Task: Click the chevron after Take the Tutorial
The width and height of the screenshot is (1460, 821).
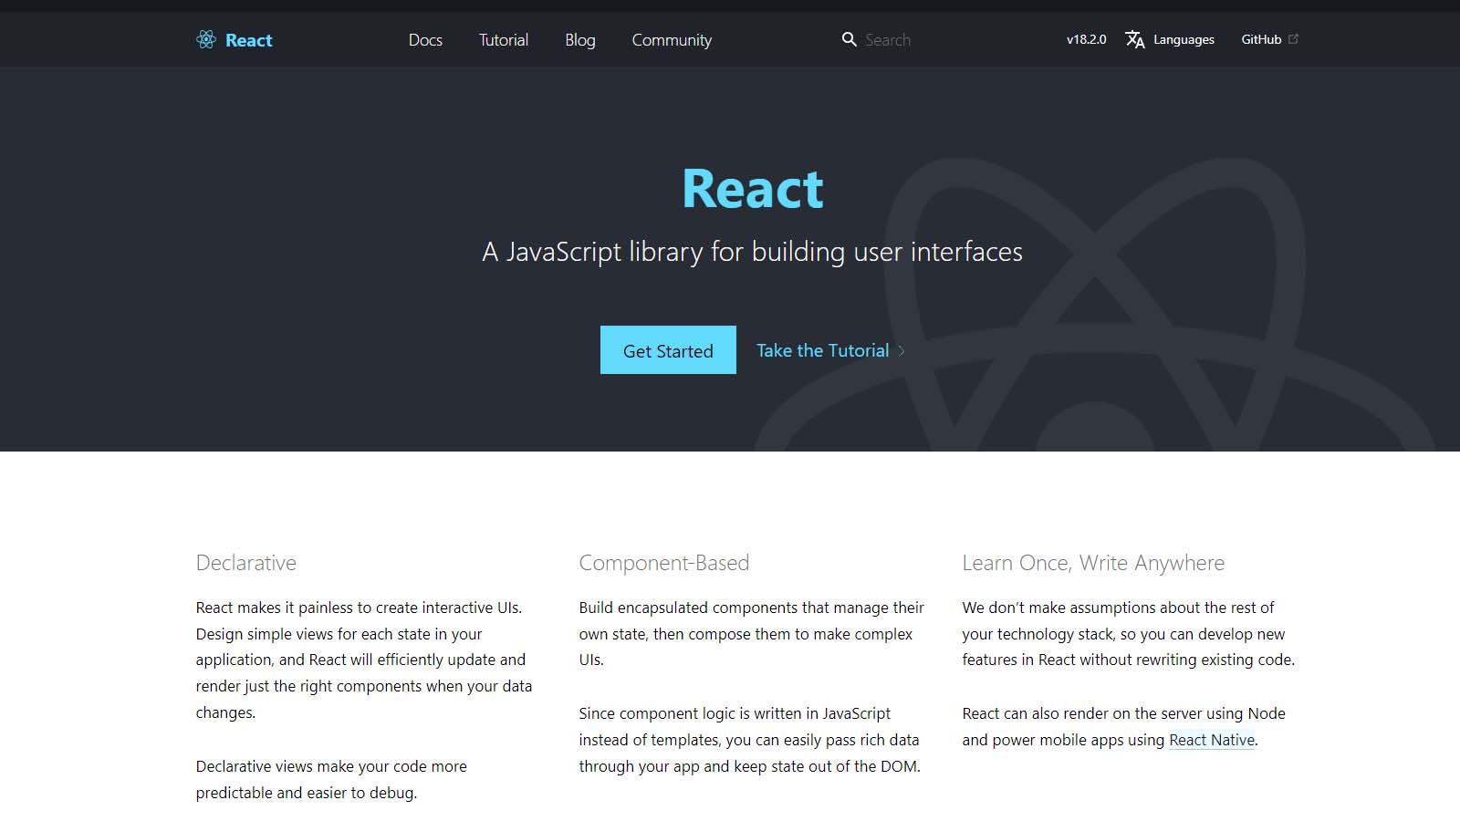Action: (902, 350)
